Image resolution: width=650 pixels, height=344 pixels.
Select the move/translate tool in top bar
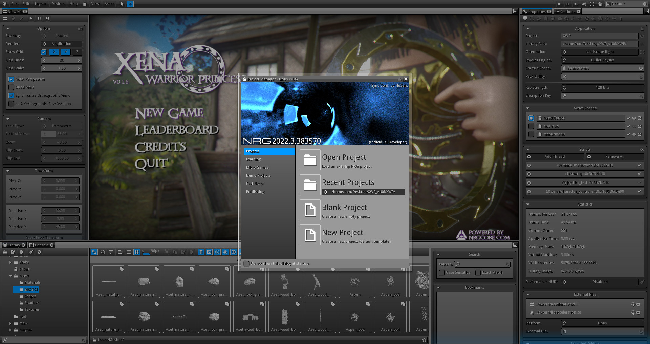coord(130,4)
